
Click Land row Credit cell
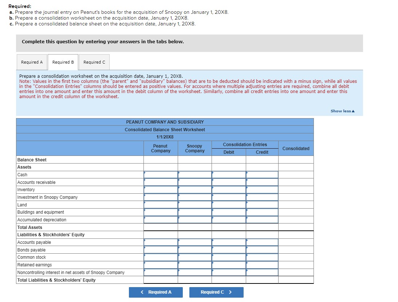point(262,205)
